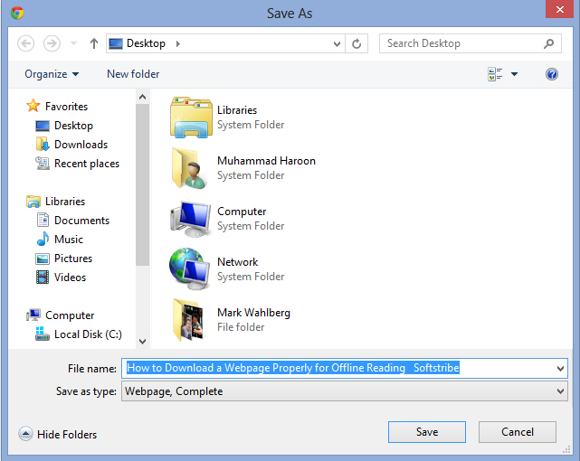Click the navigation pane scrollbar thumb

(x=142, y=184)
